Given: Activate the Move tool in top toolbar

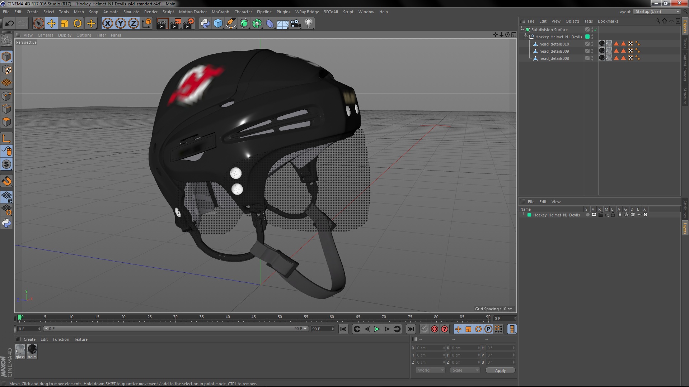Looking at the screenshot, I should [x=51, y=24].
